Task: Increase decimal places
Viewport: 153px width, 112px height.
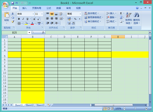Action: [x=69, y=23]
